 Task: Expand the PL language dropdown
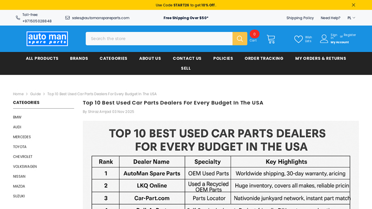click(x=351, y=18)
